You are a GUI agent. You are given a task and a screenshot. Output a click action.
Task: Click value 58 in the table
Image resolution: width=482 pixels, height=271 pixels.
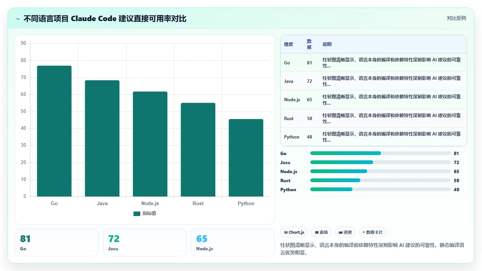pyautogui.click(x=309, y=118)
